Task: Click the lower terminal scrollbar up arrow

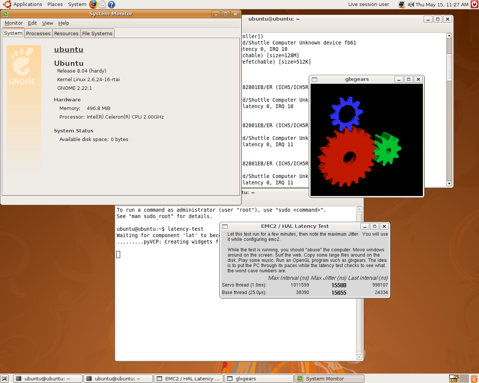Action: pyautogui.click(x=359, y=209)
